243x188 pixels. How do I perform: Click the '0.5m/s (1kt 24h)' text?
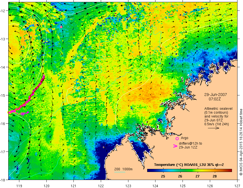click(x=217, y=124)
